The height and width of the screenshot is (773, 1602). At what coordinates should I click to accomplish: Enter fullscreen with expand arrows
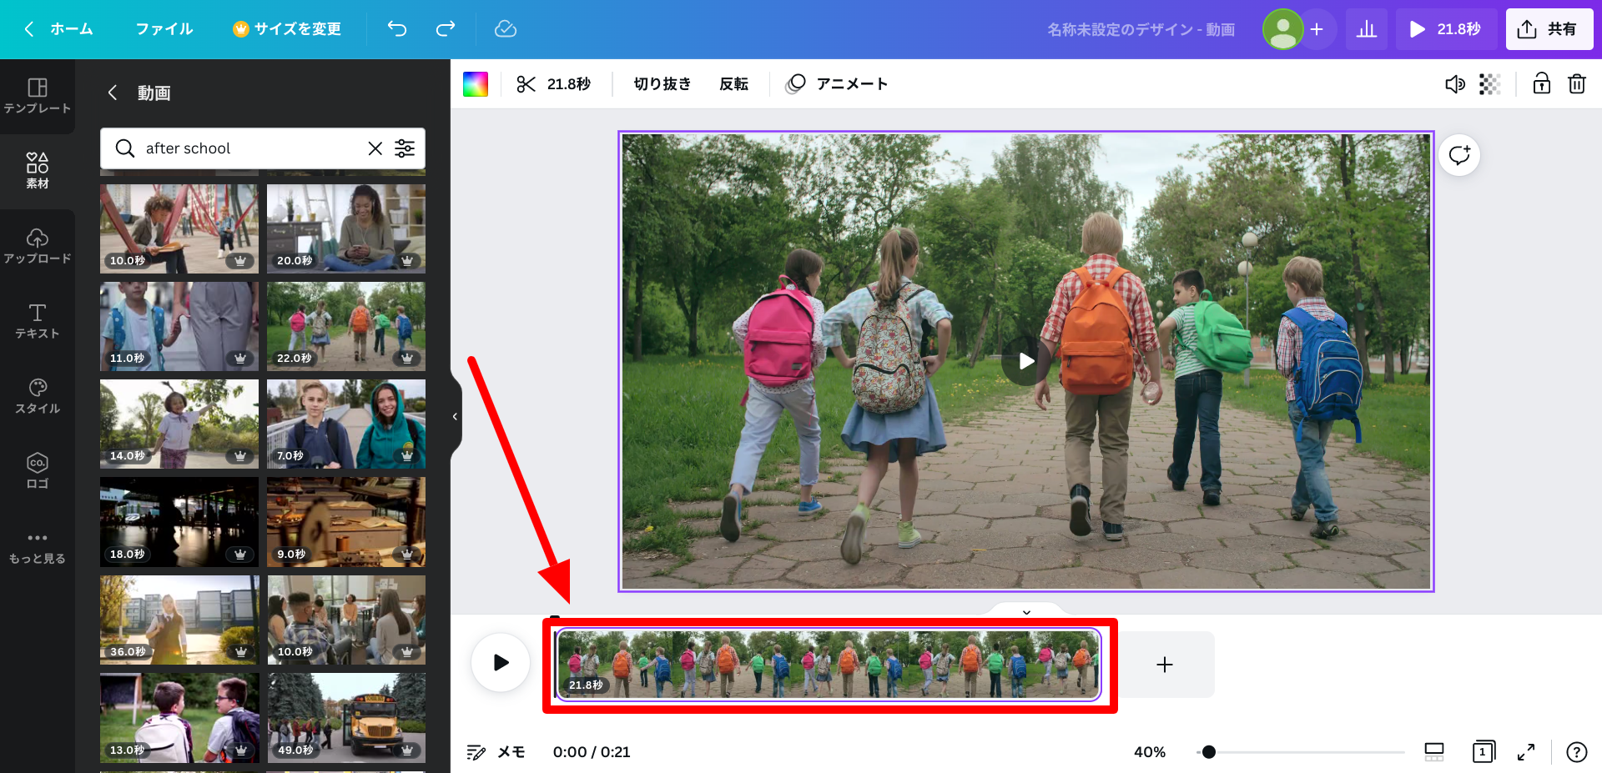click(1526, 752)
